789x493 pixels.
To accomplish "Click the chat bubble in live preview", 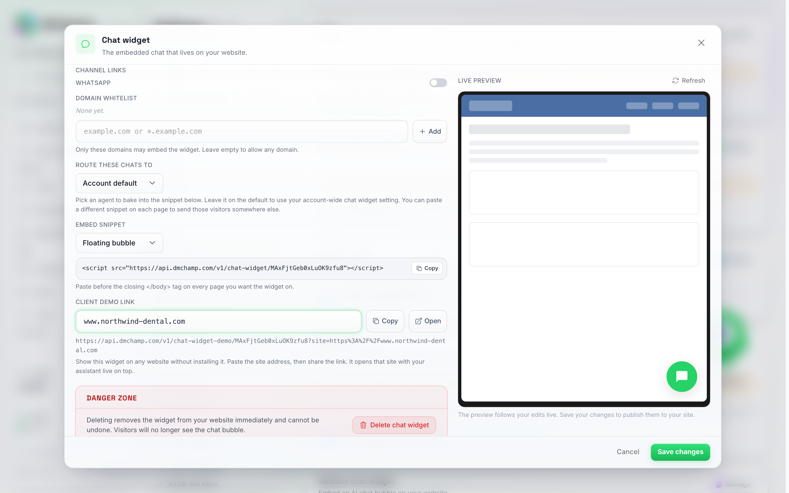I will pos(682,377).
